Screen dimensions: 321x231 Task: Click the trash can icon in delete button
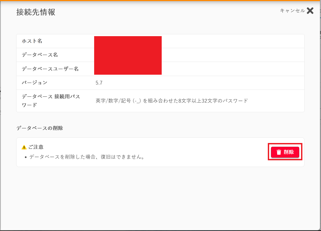pyautogui.click(x=279, y=152)
